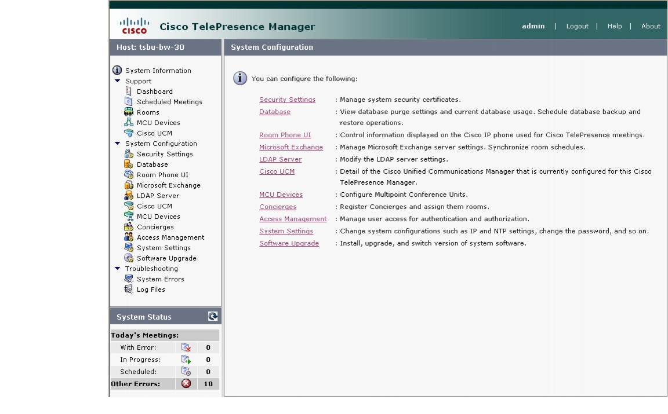This screenshot has height=414, width=668.
Task: Click the System Settings icon in sidebar
Action: tap(129, 247)
